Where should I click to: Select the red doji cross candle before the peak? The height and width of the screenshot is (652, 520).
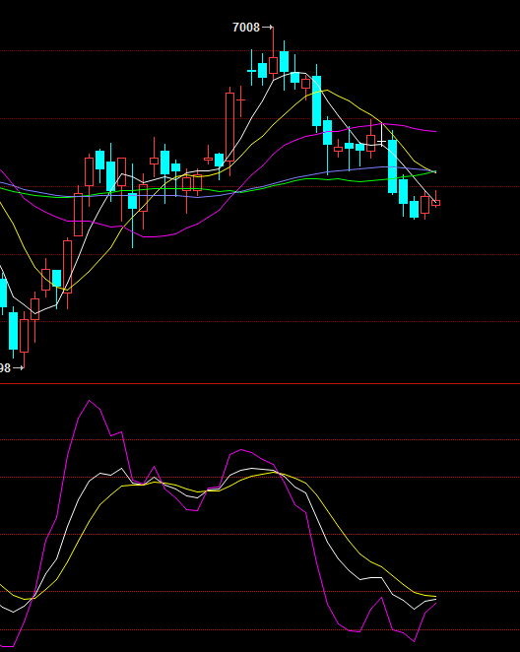(240, 99)
